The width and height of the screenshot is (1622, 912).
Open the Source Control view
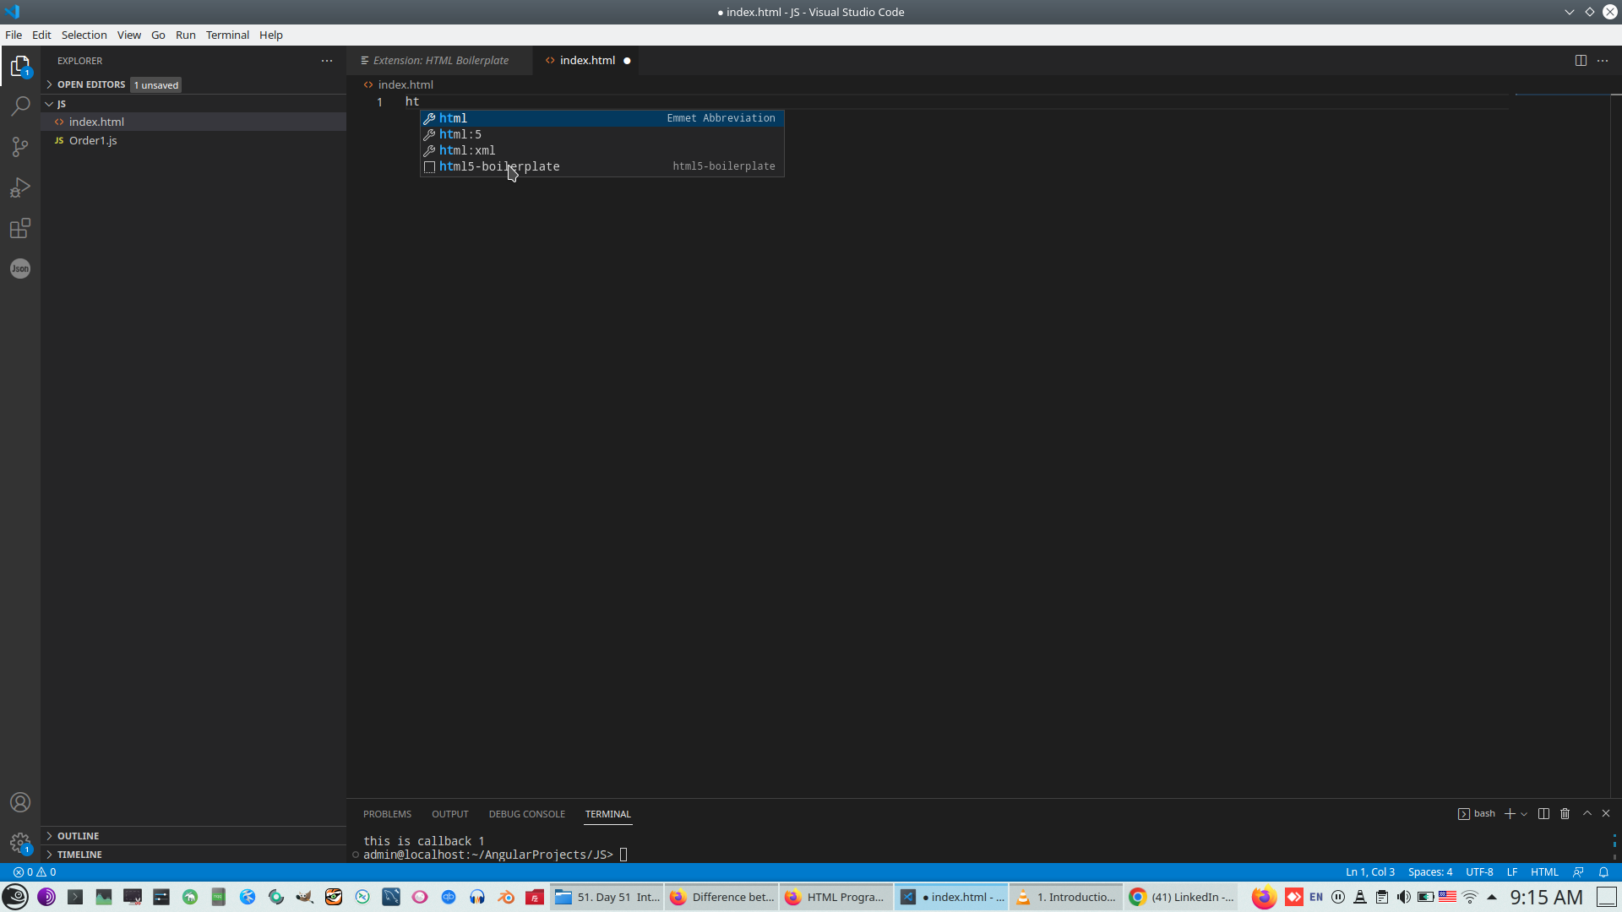coord(20,147)
